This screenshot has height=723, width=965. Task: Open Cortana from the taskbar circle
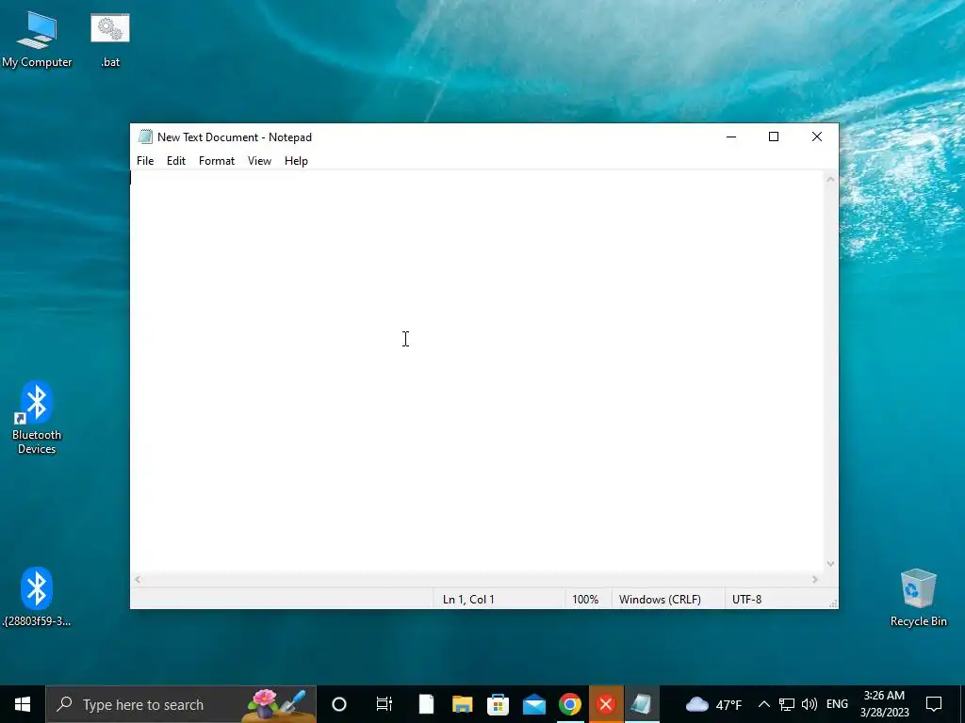(339, 704)
